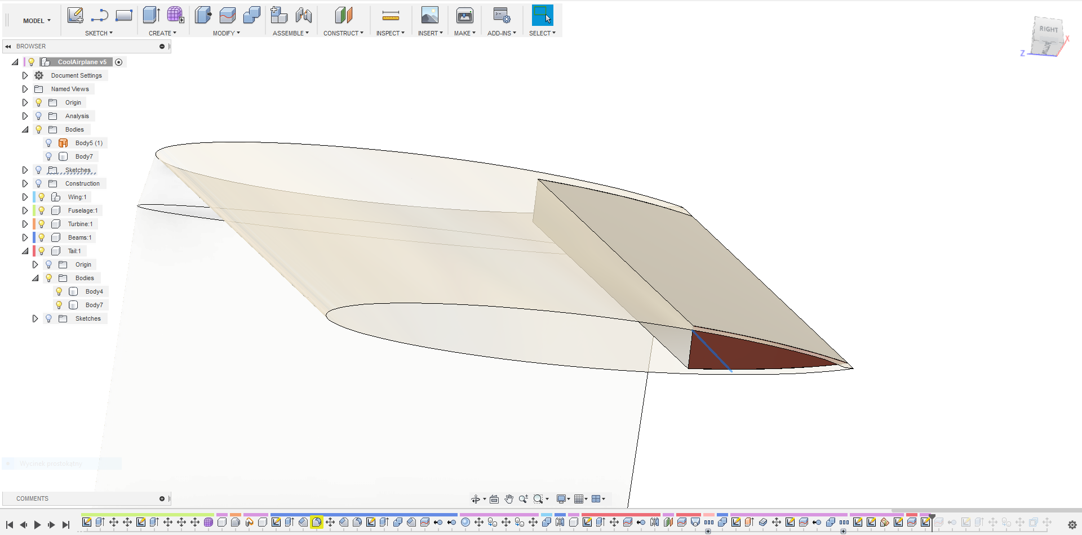The height and width of the screenshot is (535, 1082).
Task: Open the 3D Print make icon
Action: coord(465,15)
